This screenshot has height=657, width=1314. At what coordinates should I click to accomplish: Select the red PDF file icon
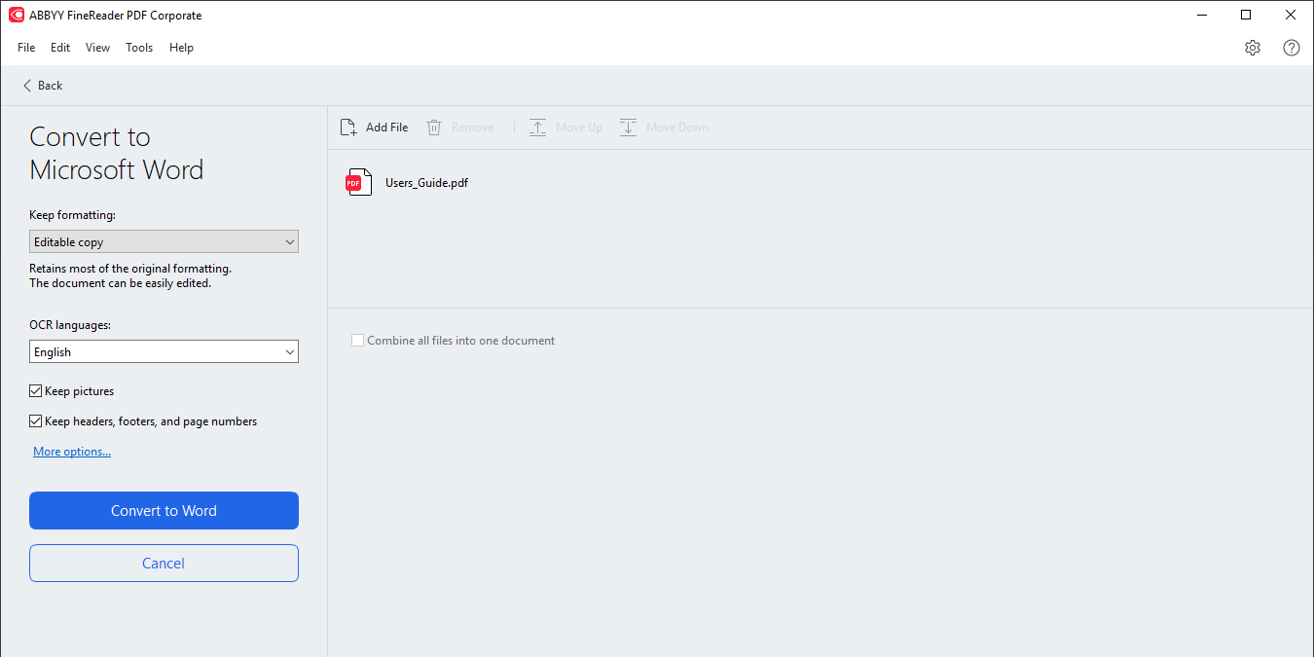click(359, 182)
